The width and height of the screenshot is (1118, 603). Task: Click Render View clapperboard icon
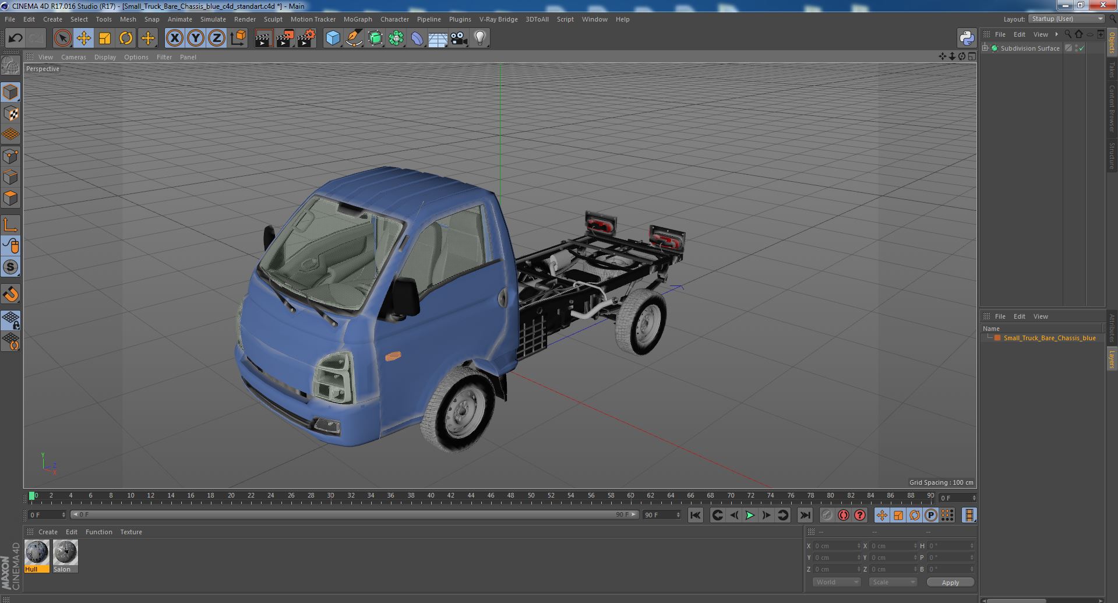263,38
